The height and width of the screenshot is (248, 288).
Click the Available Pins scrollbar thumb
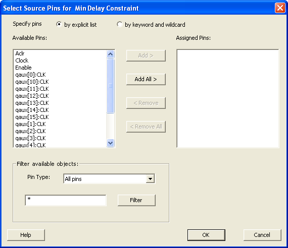(110, 86)
